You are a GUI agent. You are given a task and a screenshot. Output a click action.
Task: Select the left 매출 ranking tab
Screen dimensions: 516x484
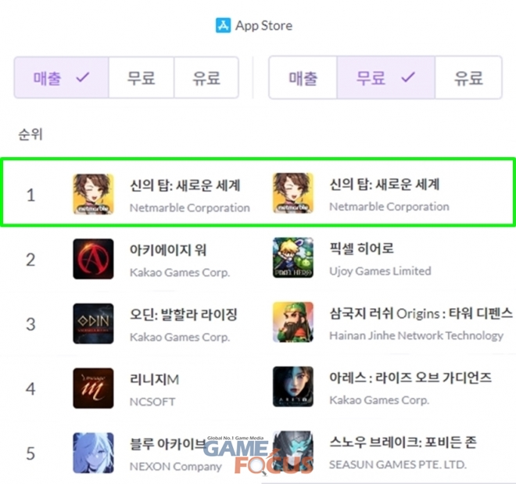coord(62,77)
